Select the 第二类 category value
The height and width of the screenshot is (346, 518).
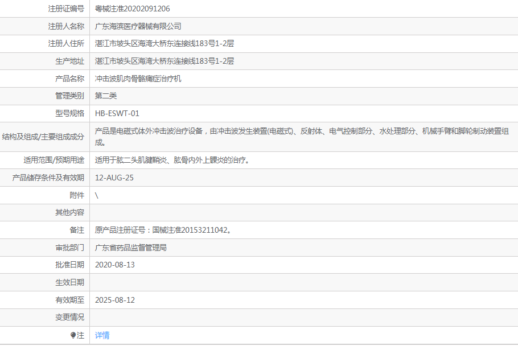106,96
